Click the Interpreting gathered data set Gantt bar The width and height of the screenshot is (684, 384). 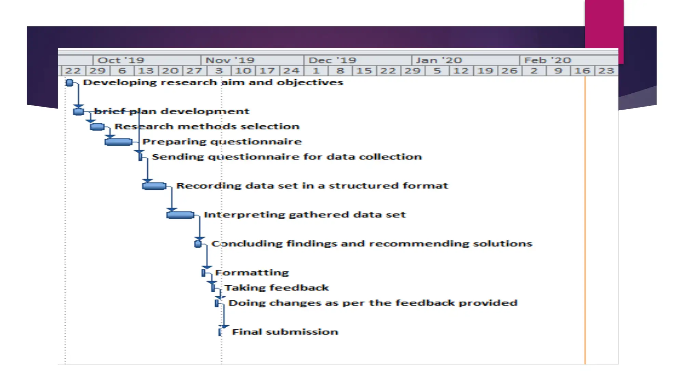[x=180, y=215]
